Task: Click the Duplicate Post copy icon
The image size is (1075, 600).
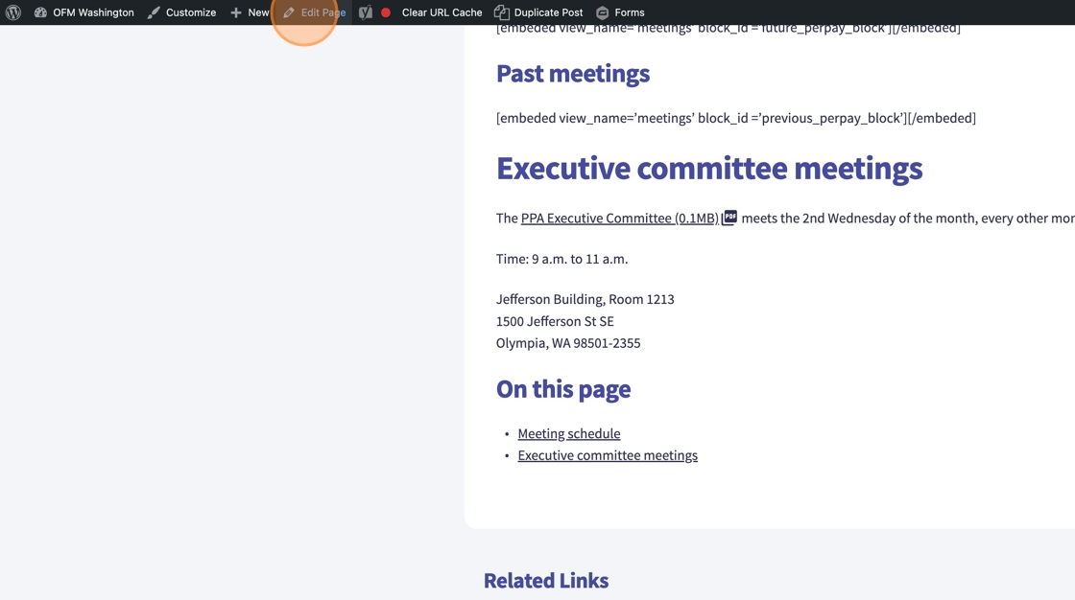Action: (501, 12)
